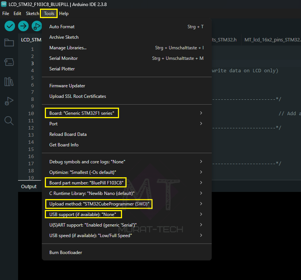Open the Boards Manager sidebar icon
Image resolution: width=301 pixels, height=280 pixels.
[9, 62]
